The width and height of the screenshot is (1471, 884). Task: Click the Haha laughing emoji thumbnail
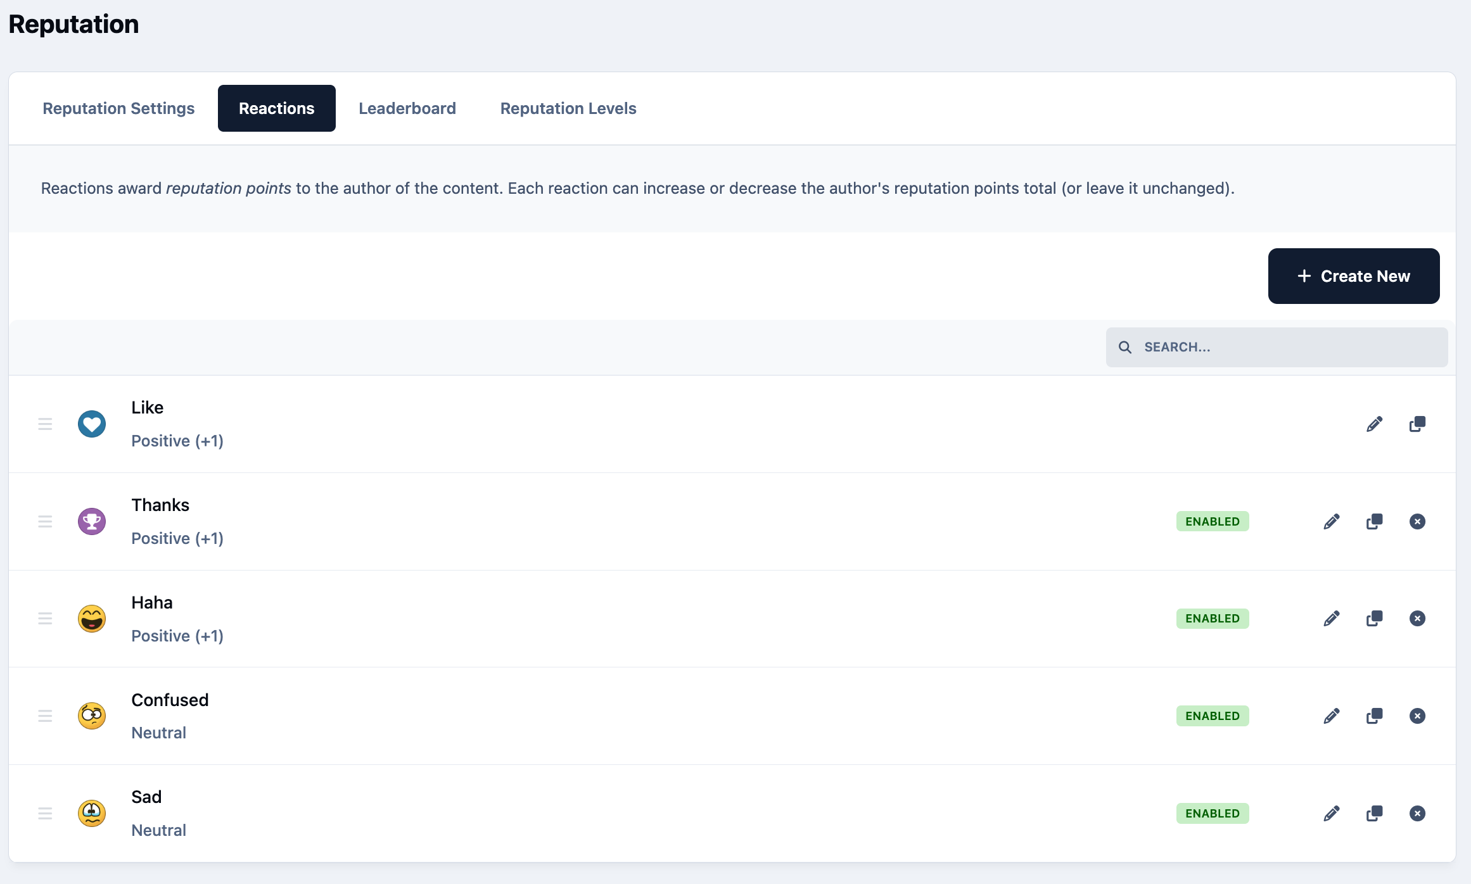[x=92, y=619]
